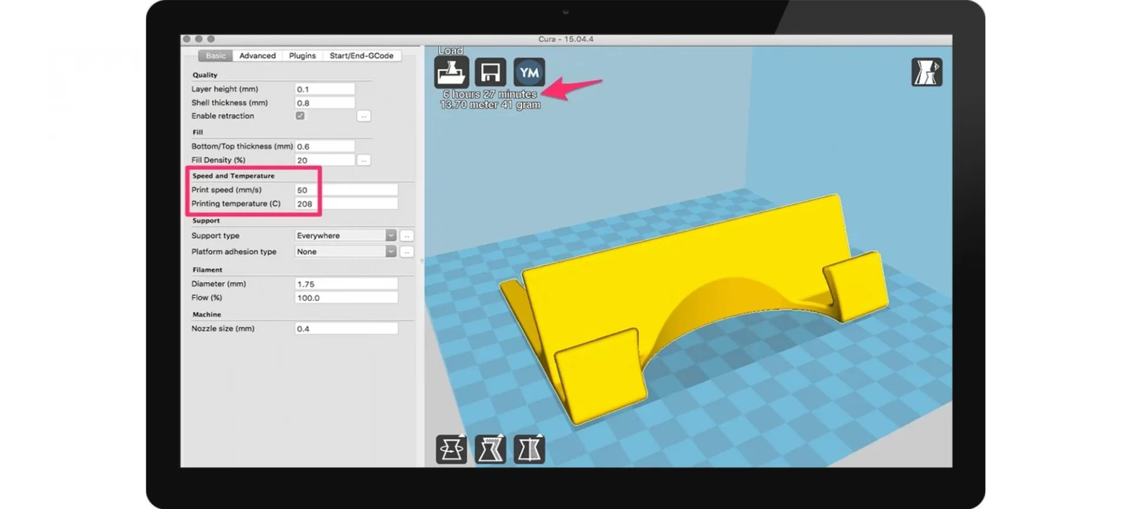
Task: Click the Nozzle size input field
Action: (x=346, y=329)
